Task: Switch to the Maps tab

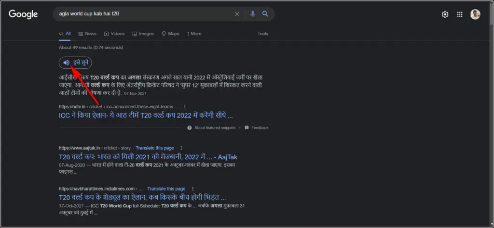Action: pyautogui.click(x=170, y=34)
